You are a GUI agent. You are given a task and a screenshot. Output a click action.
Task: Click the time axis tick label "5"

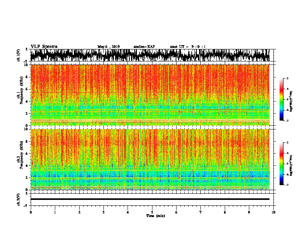tap(152, 212)
